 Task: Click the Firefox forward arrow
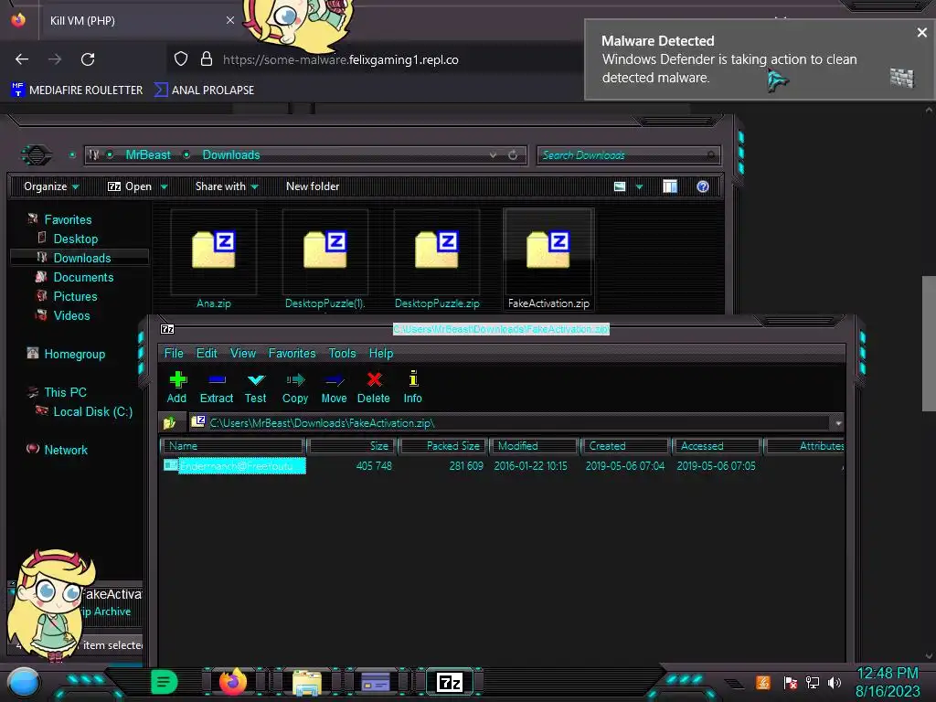coord(55,59)
